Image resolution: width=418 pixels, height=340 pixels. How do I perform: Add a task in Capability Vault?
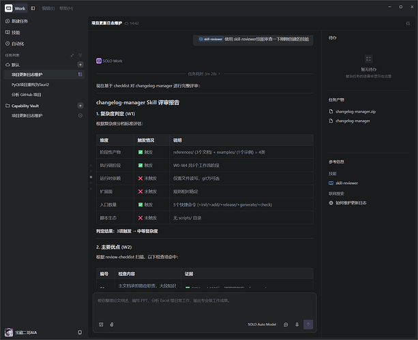pos(80,106)
